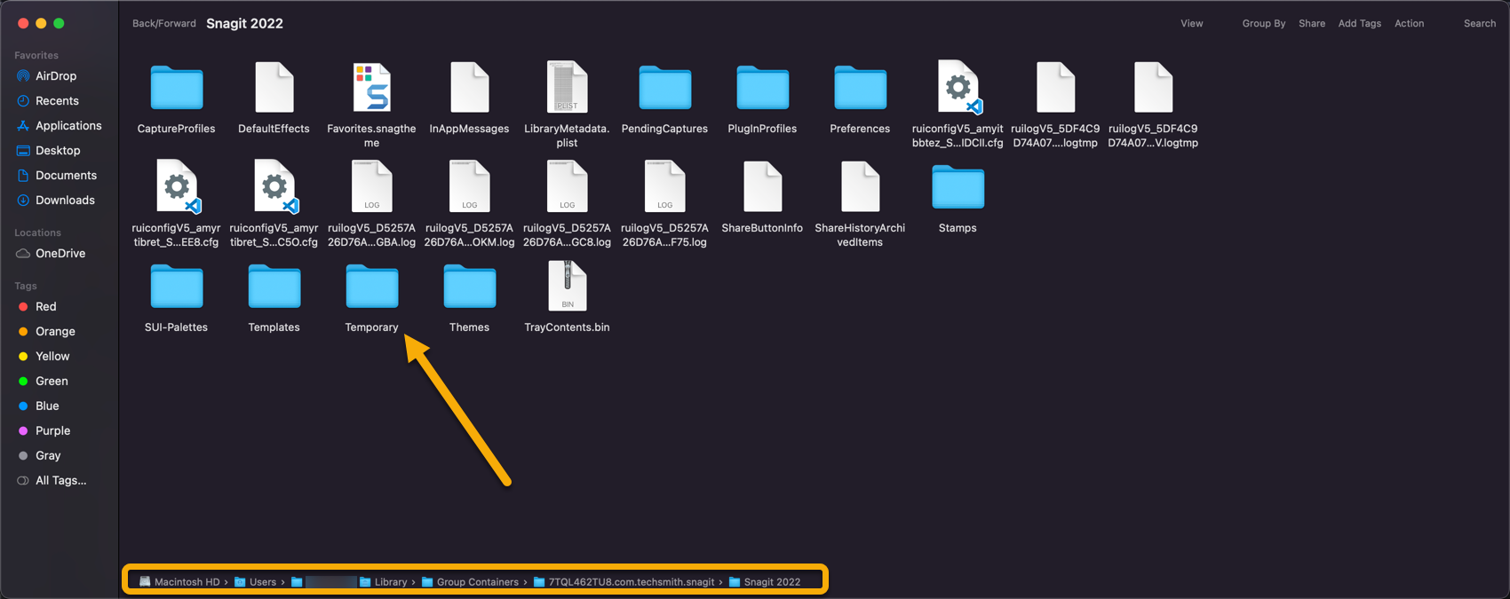Jump to Users in the path bar
Image resolution: width=1510 pixels, height=599 pixels.
click(x=255, y=582)
